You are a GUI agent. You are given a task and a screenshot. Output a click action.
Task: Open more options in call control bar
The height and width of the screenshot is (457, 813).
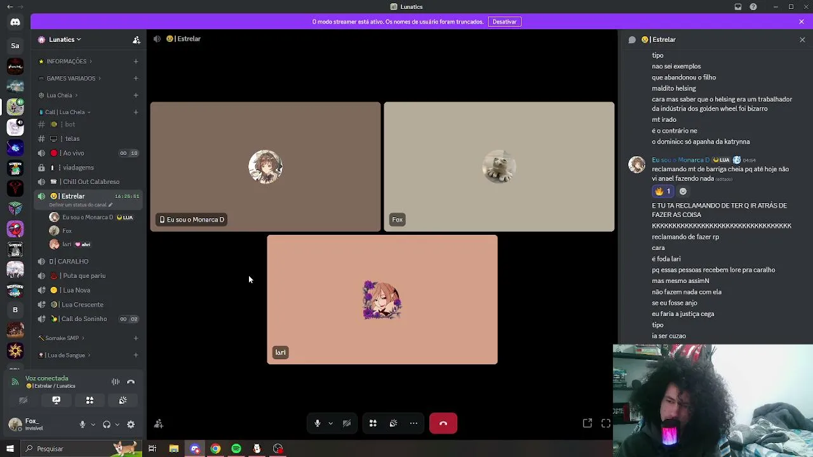[x=413, y=423]
